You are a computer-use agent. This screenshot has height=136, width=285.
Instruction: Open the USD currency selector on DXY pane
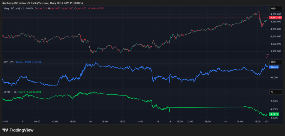[x=273, y=62]
